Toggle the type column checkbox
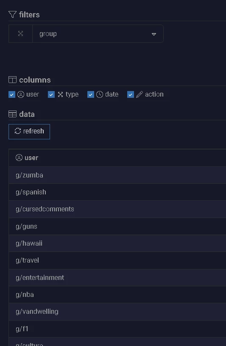 [51, 94]
